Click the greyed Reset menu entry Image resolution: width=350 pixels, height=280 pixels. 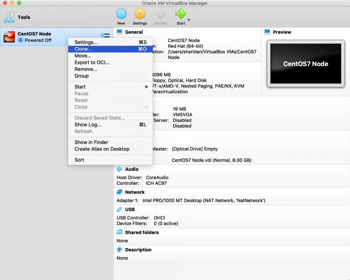click(111, 100)
